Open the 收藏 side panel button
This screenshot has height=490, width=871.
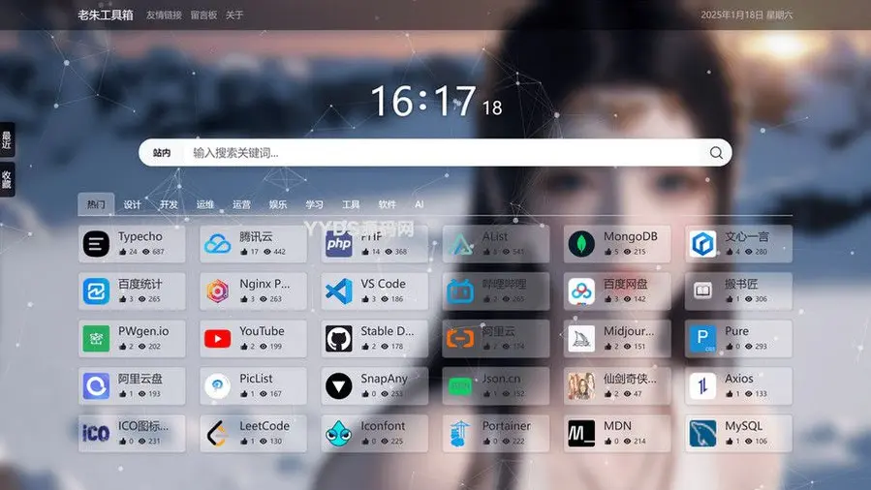tap(7, 179)
